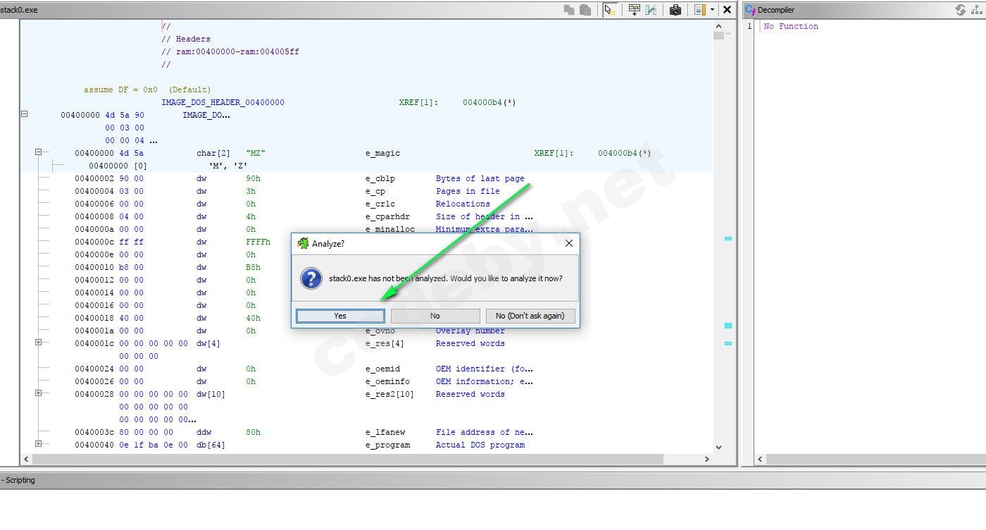The height and width of the screenshot is (530, 986).
Task: Click the "MZ" string value
Action: [x=256, y=153]
